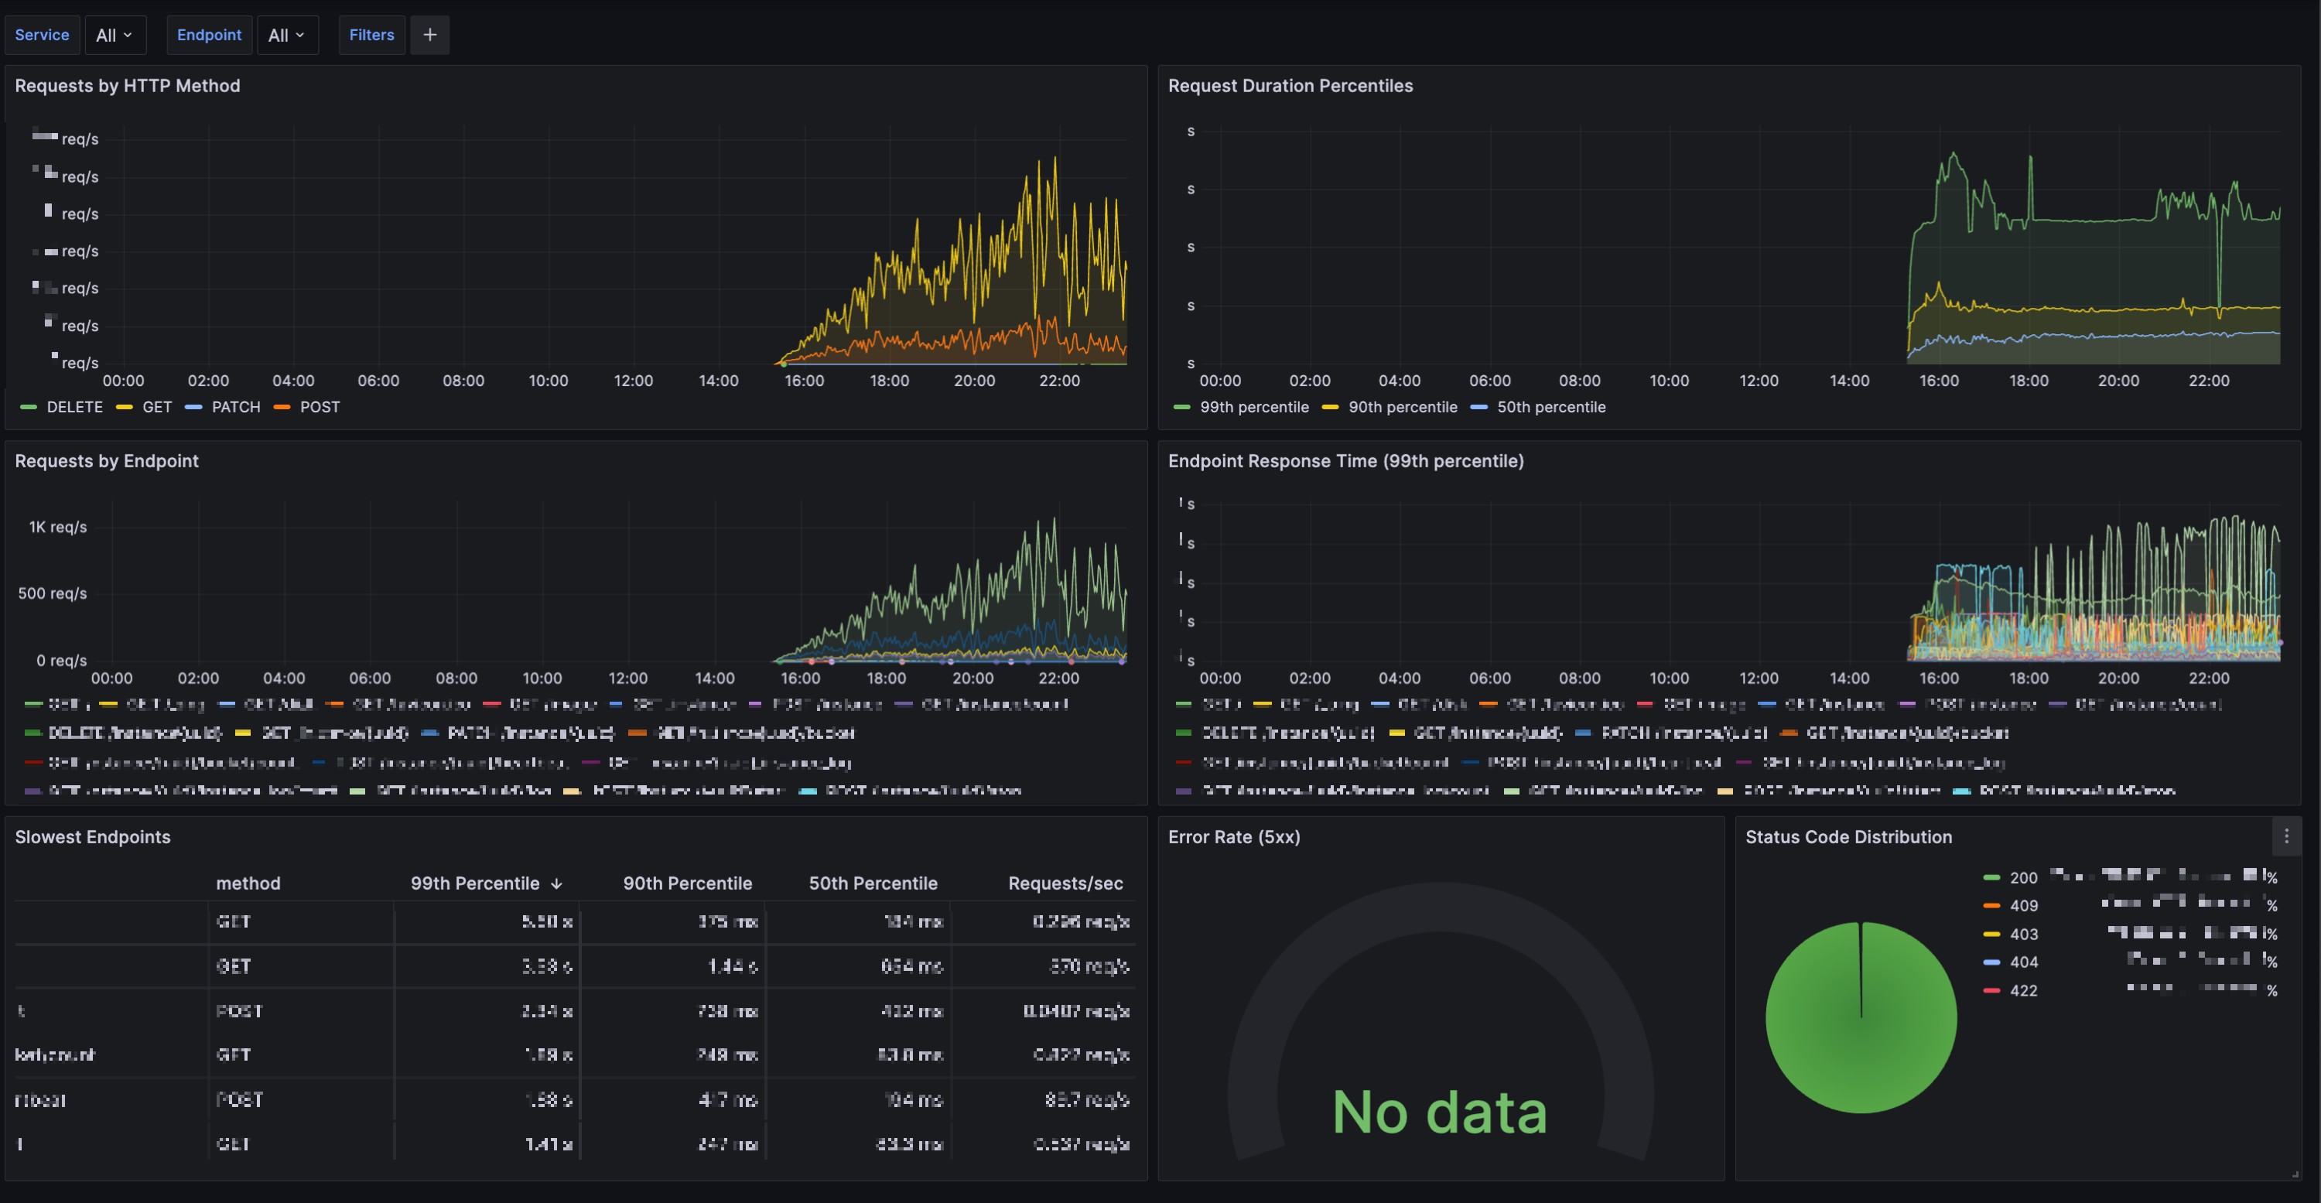2321x1203 pixels.
Task: Toggle the POST series in HTTP Method legend
Action: 319,407
